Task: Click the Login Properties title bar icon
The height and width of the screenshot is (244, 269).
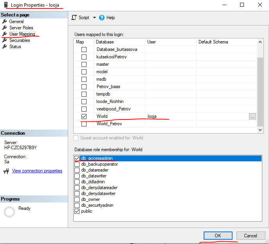Action: click(x=5, y=5)
